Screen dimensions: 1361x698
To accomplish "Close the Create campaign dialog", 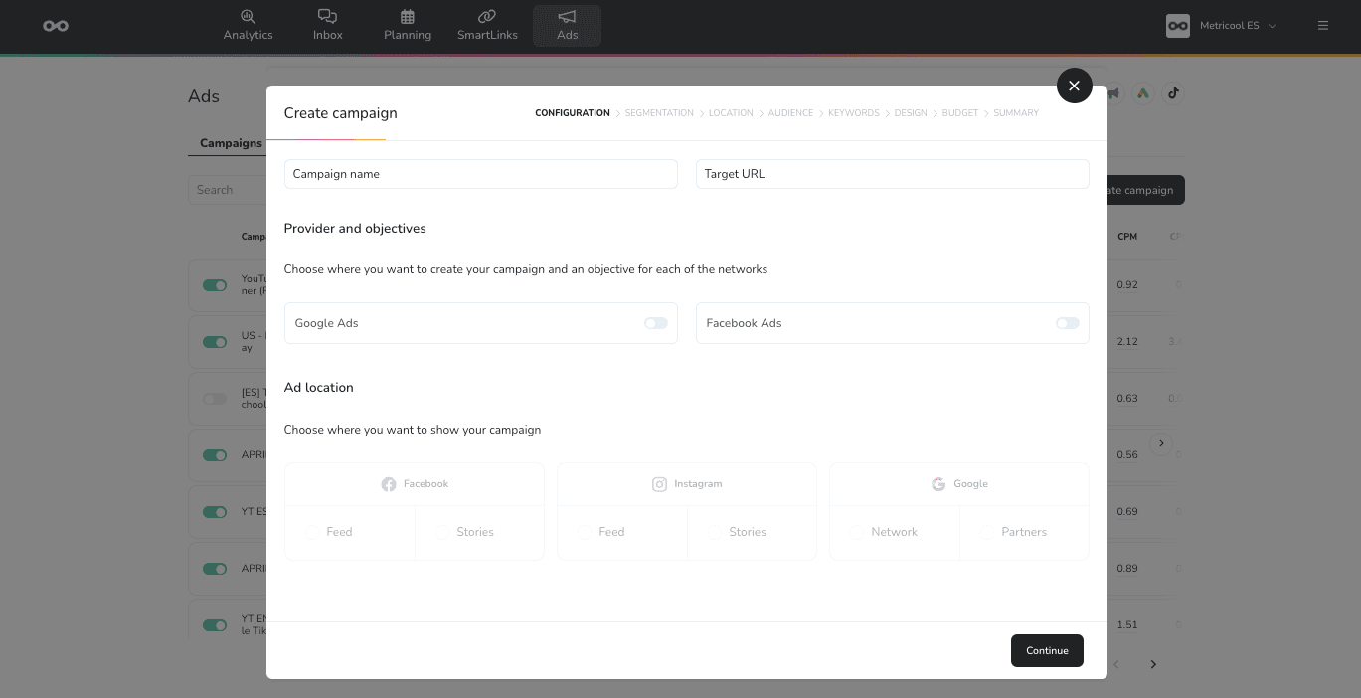I will point(1074,86).
